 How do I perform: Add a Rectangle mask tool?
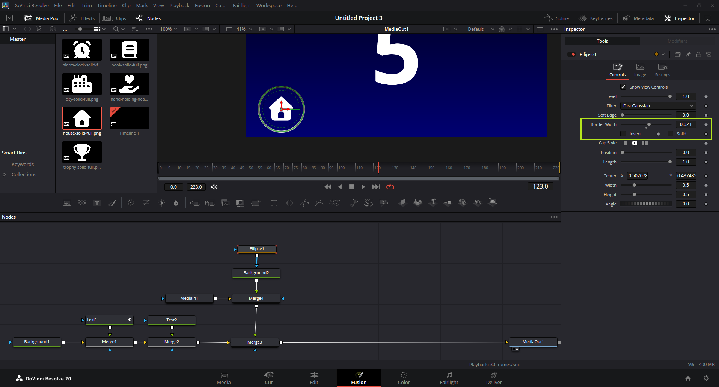(x=274, y=203)
